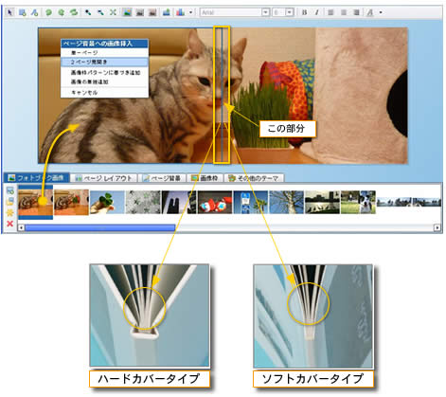
Task: Click the Bold formatting button
Action: 304,12
